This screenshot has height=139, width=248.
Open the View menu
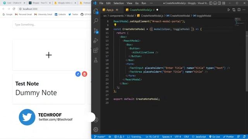129,3
